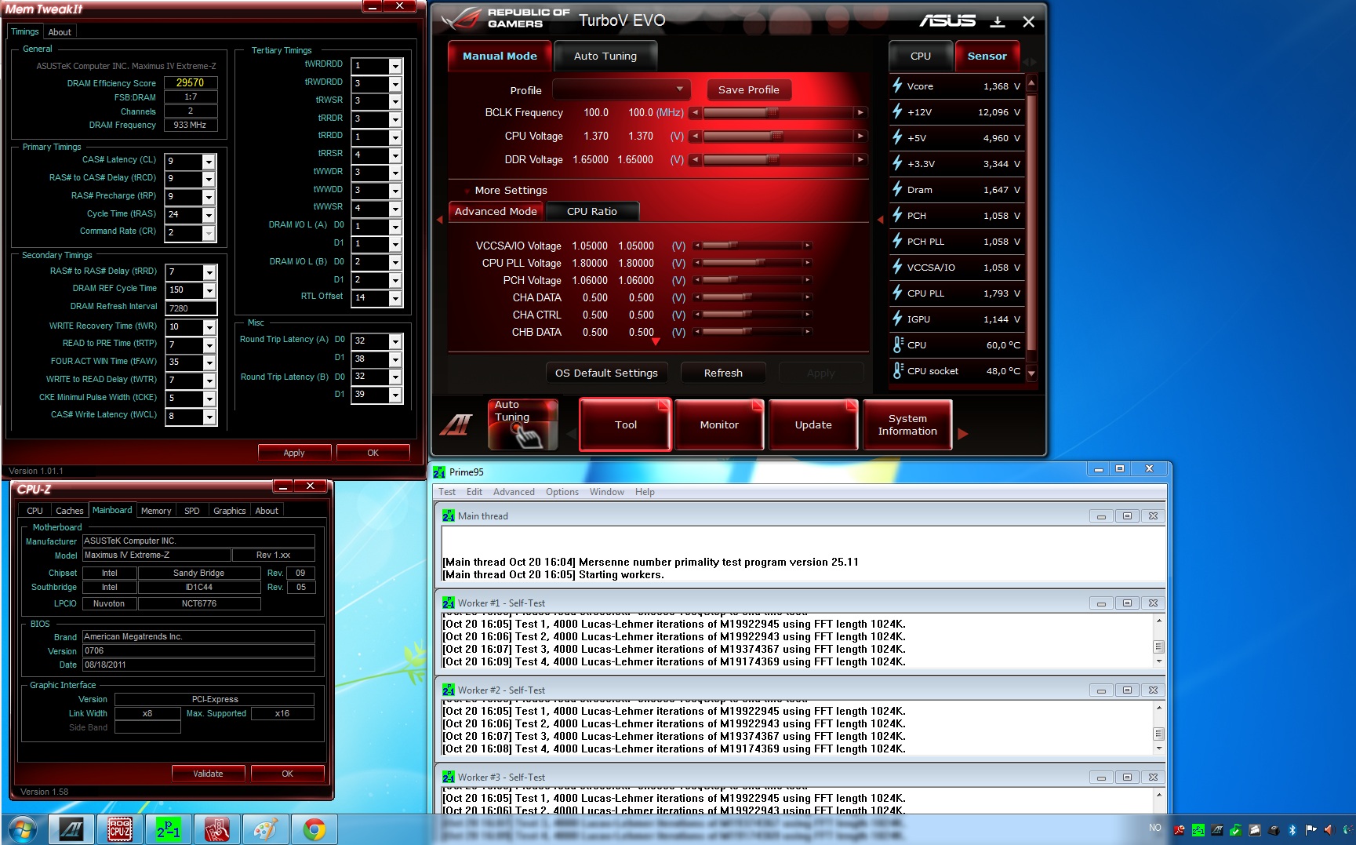Click OS Default Settings button
This screenshot has height=845, width=1356.
[x=606, y=373]
